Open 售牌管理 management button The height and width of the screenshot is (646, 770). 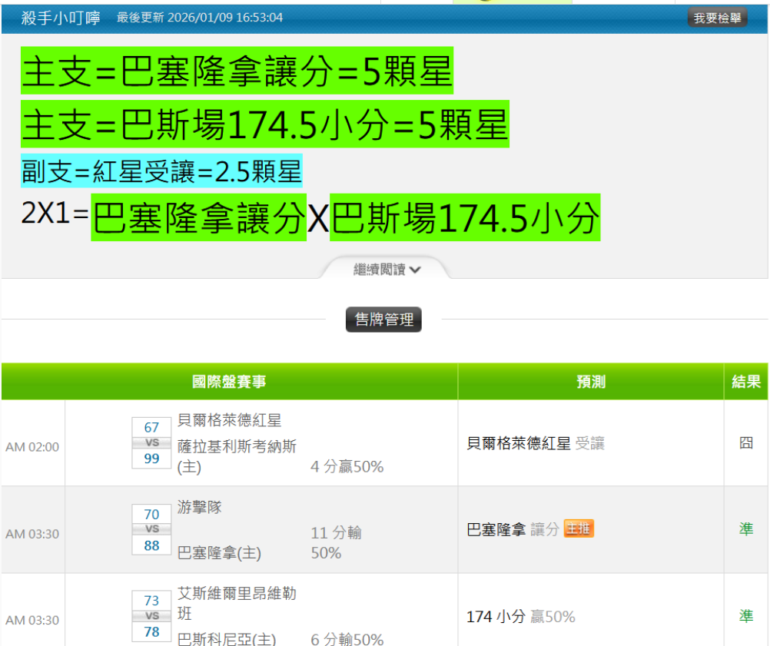[x=383, y=320]
